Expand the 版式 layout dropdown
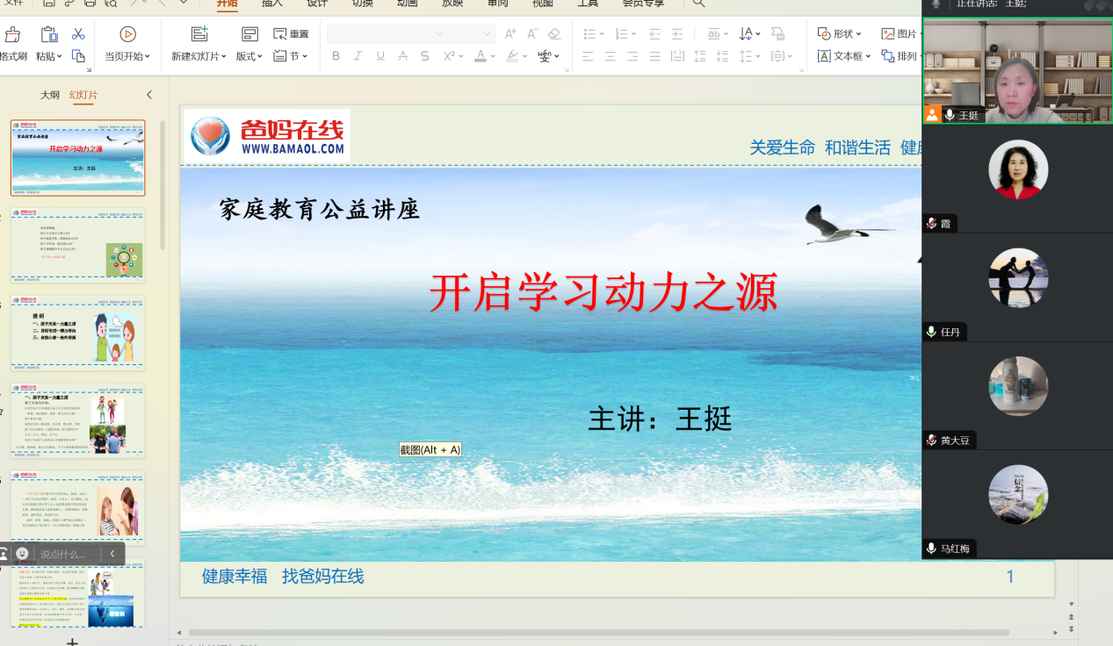 click(x=250, y=55)
